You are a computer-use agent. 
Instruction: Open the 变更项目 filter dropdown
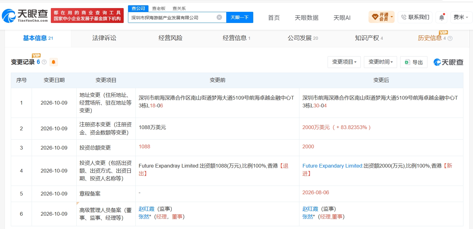[x=344, y=62]
